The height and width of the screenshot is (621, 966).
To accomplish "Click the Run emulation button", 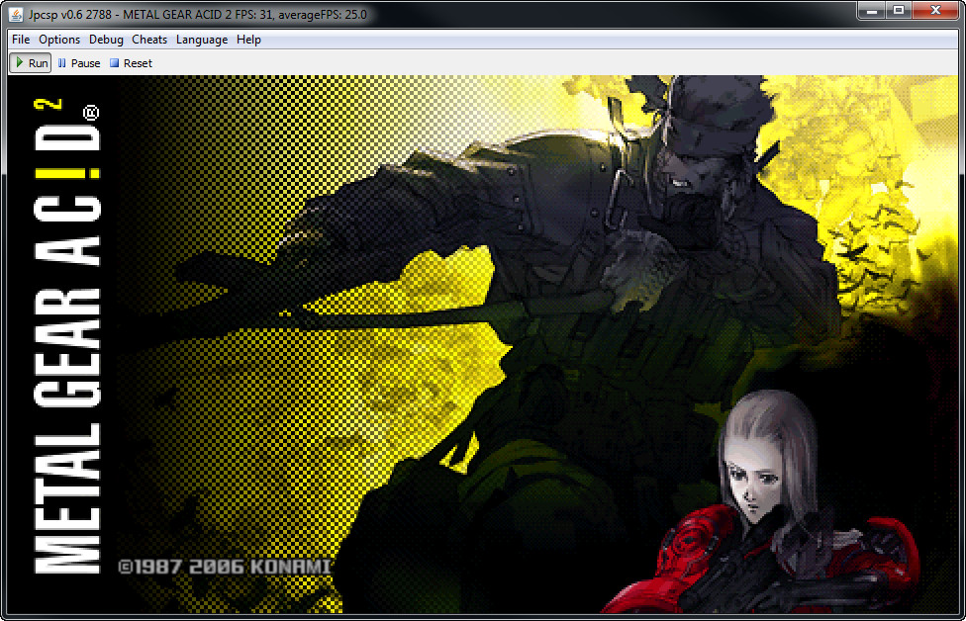I will tap(30, 63).
